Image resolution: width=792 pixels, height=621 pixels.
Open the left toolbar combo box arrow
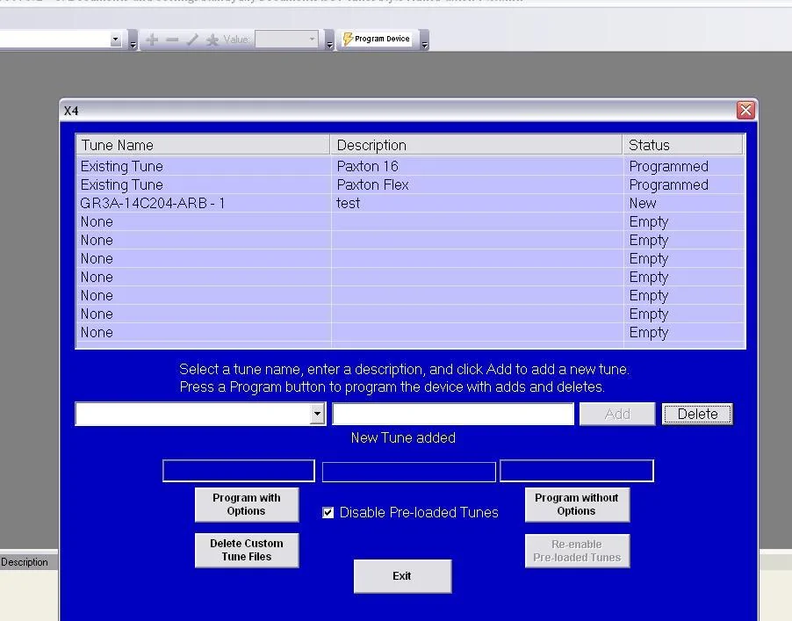(116, 39)
